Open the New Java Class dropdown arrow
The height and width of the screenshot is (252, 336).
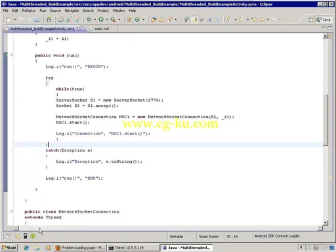(x=144, y=20)
